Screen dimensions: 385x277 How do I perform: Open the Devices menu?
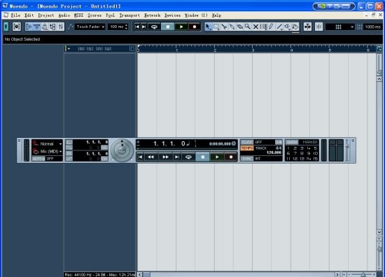click(172, 15)
